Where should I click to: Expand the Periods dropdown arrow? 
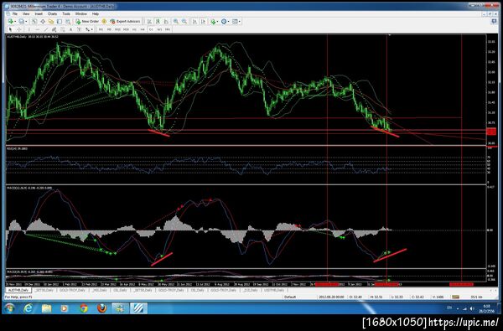click(x=228, y=22)
